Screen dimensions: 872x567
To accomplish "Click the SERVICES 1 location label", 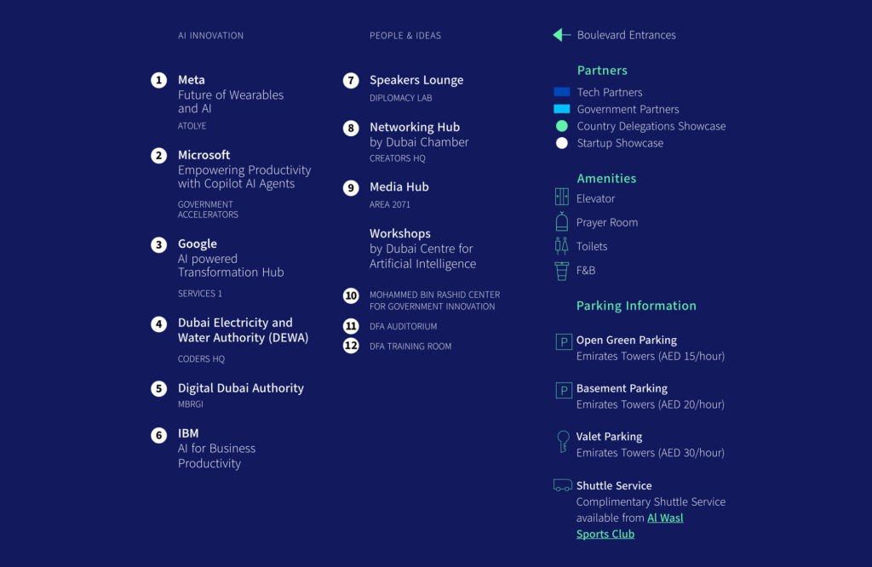I will click(199, 294).
